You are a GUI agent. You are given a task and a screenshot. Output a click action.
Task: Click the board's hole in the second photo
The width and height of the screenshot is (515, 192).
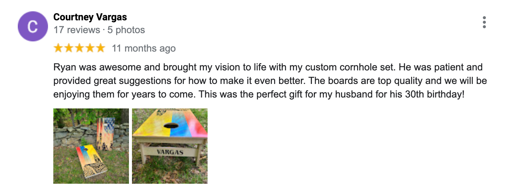[168, 127]
